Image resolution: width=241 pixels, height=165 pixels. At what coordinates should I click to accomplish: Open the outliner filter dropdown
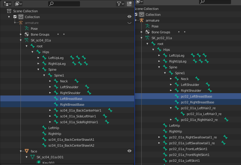pos(120,4)
